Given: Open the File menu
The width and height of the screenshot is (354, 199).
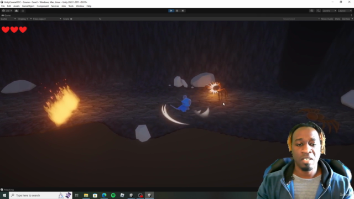Looking at the screenshot, I should [3, 6].
